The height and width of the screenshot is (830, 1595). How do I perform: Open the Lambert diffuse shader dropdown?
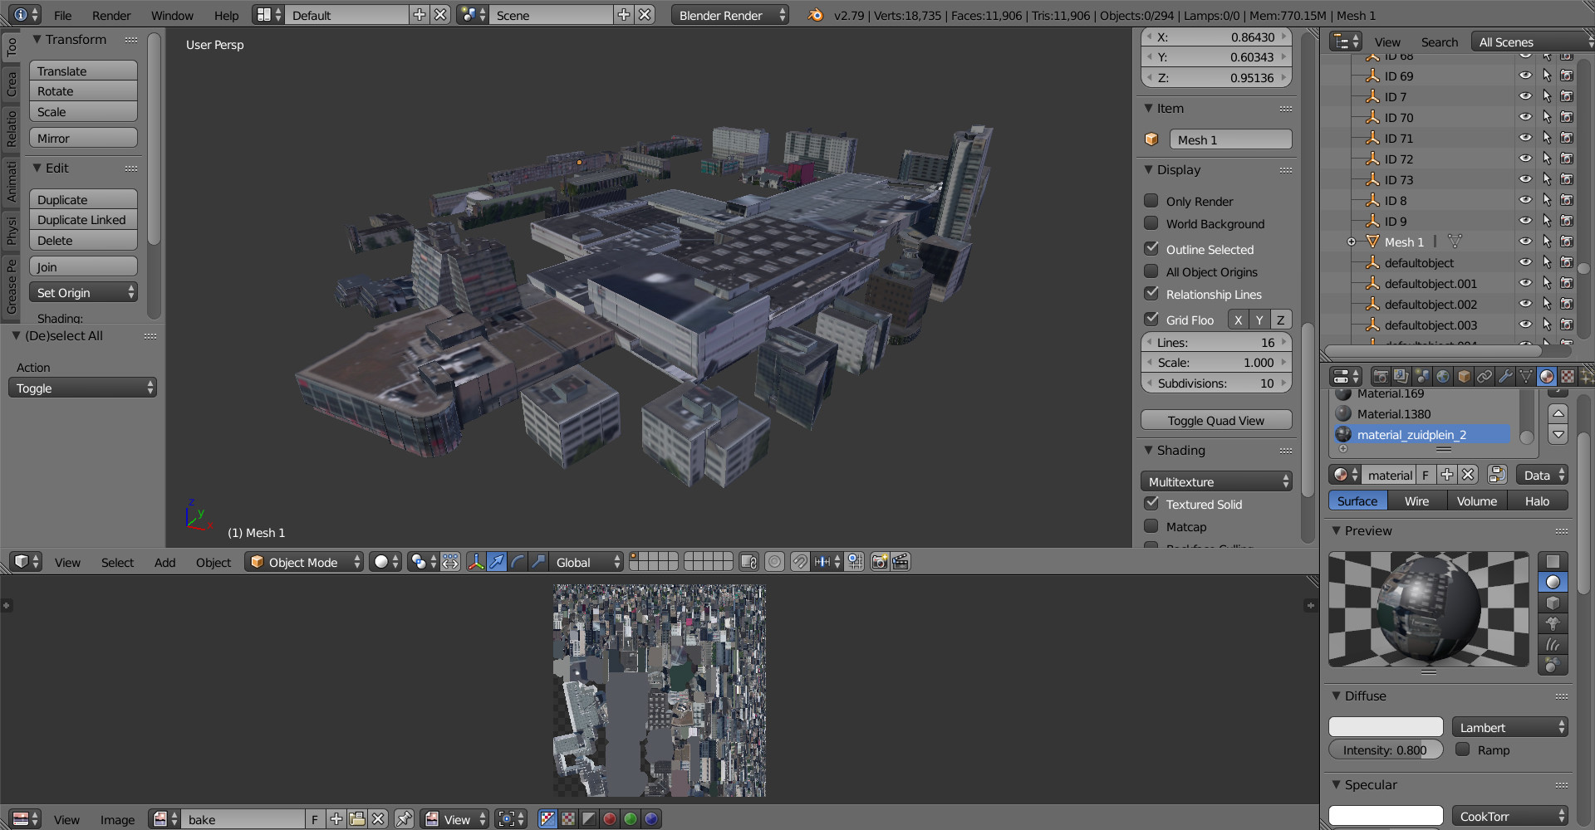[x=1510, y=727]
